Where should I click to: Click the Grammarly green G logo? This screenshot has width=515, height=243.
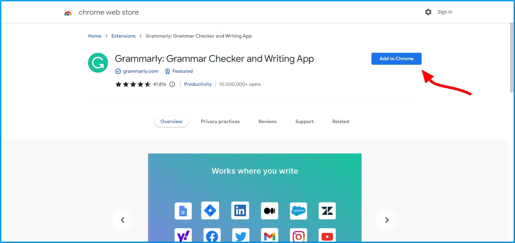tap(98, 63)
